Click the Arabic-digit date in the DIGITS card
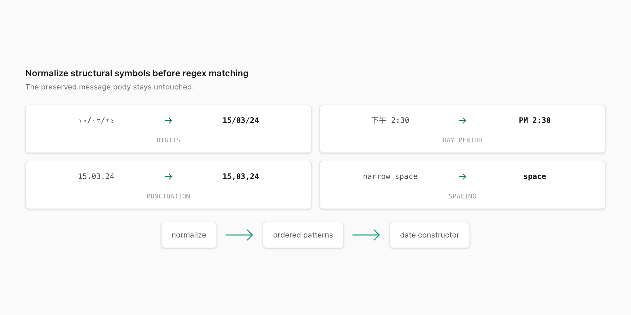Image resolution: width=631 pixels, height=315 pixels. [x=96, y=120]
